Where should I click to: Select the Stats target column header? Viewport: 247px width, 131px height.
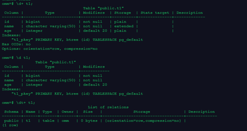[155, 13]
